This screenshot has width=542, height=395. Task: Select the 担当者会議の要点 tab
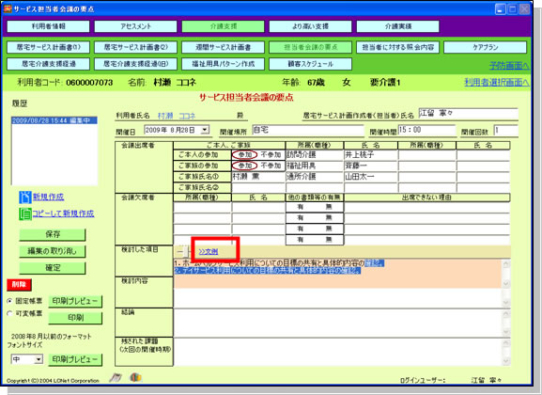310,47
